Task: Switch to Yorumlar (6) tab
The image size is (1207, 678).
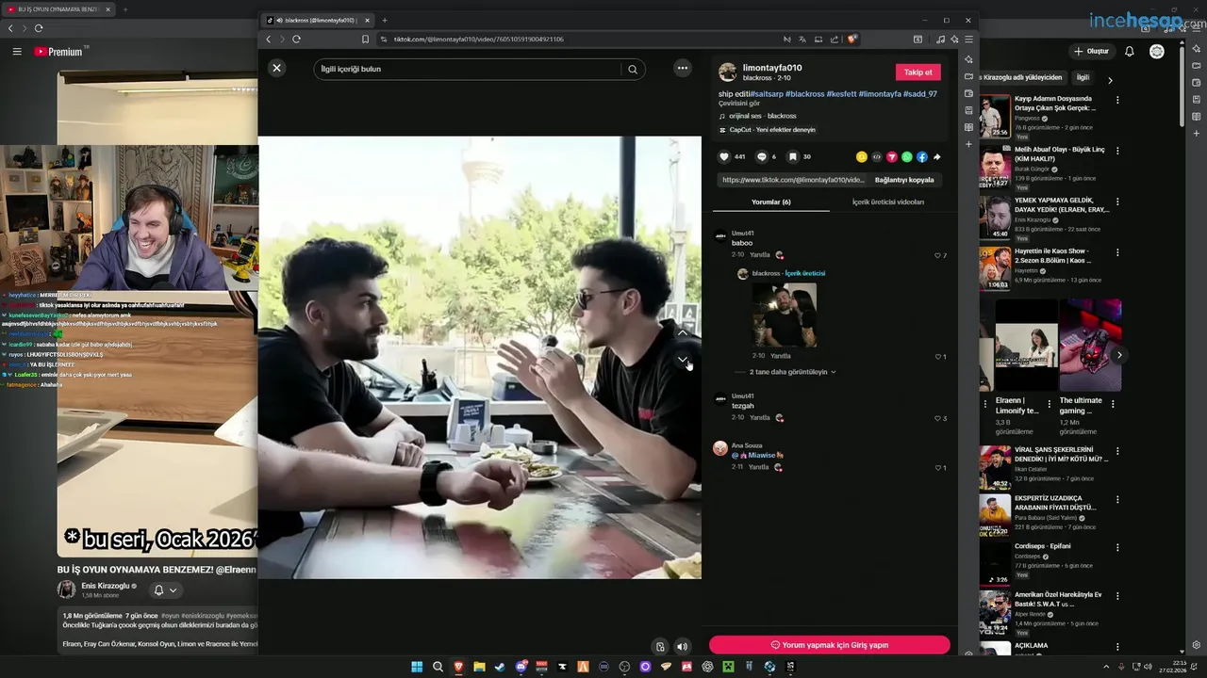Action: click(x=771, y=202)
